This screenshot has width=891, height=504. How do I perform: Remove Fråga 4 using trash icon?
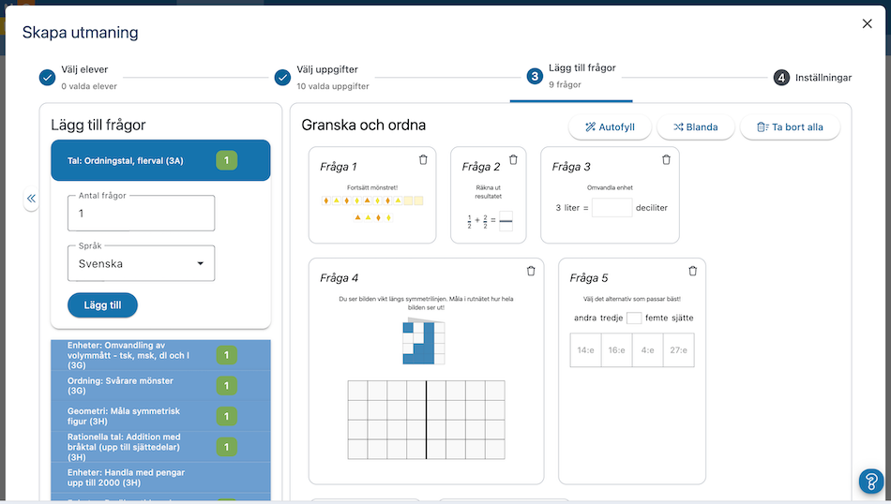(x=531, y=272)
